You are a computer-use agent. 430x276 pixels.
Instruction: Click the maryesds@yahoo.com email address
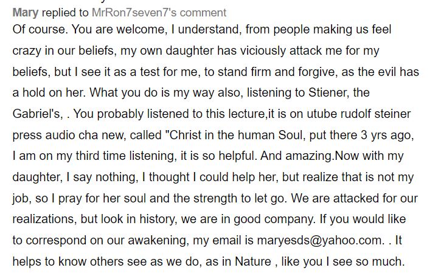pos(319,240)
